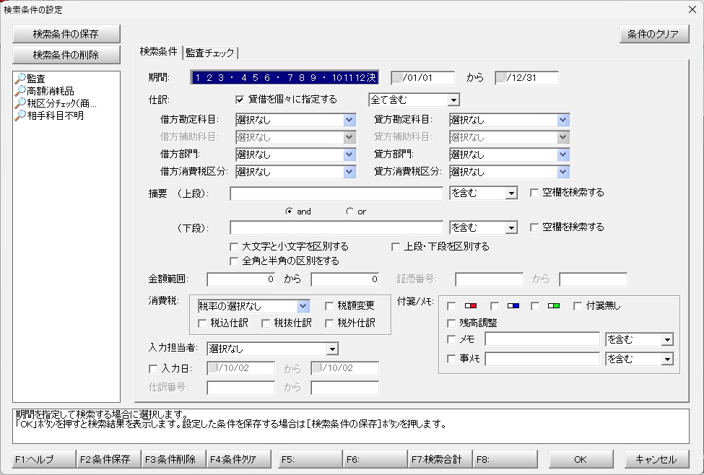This screenshot has width=704, height=475.
Task: Select the blue sticky note icon
Action: (513, 306)
